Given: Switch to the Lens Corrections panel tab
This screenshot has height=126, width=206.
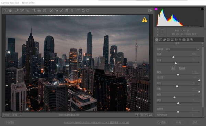Looking at the screenshot, I should pyautogui.click(x=176, y=40).
